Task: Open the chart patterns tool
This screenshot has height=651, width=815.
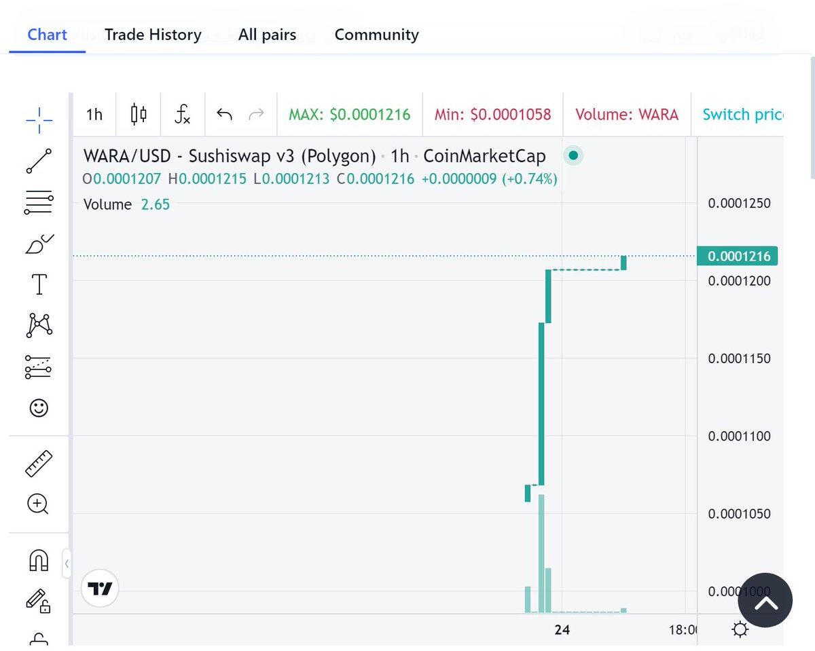Action: point(39,325)
